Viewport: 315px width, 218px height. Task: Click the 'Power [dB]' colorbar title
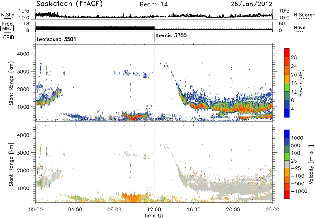coord(300,83)
